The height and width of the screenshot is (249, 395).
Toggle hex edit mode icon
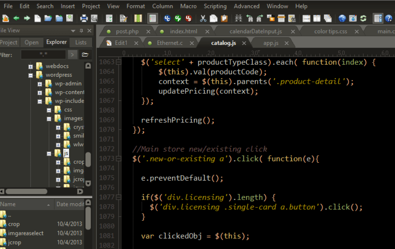click(x=123, y=18)
